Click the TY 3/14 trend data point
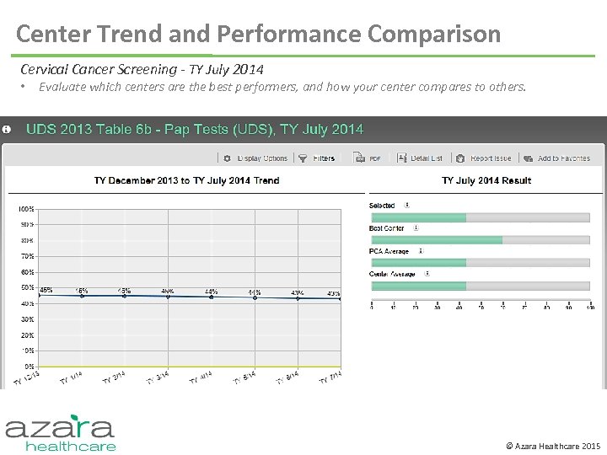 [168, 297]
